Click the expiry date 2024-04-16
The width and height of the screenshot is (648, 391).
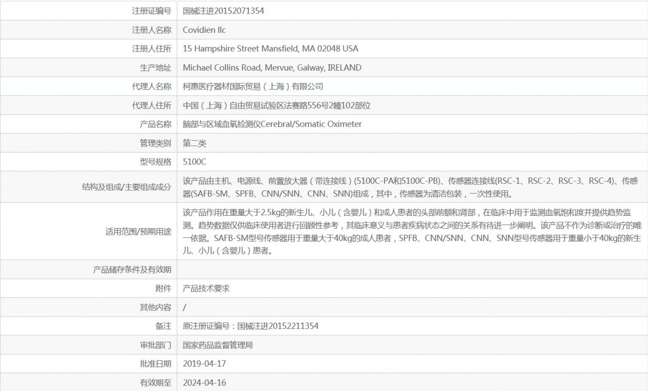(204, 383)
